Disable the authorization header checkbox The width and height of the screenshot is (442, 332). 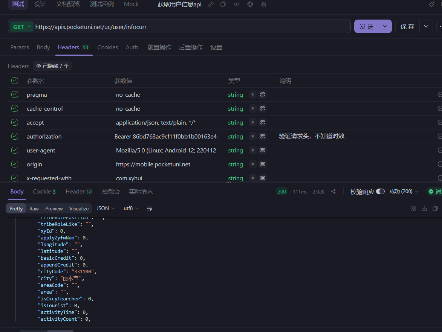click(15, 137)
